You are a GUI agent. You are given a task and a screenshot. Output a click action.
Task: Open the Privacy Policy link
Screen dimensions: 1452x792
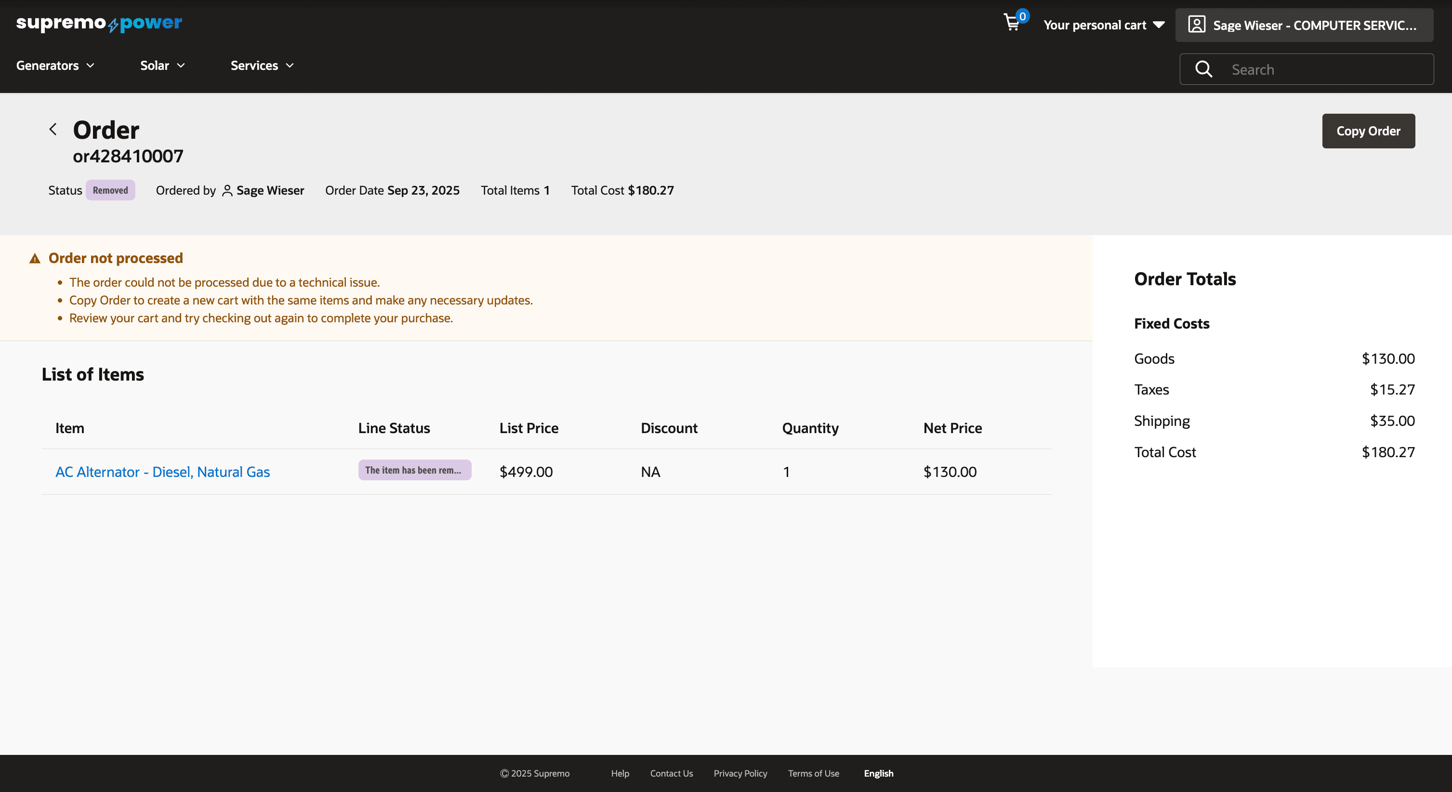coord(740,773)
